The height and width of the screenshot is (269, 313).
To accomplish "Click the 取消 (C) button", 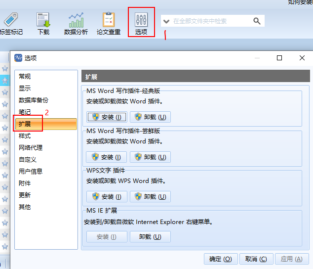I will click(x=256, y=259).
